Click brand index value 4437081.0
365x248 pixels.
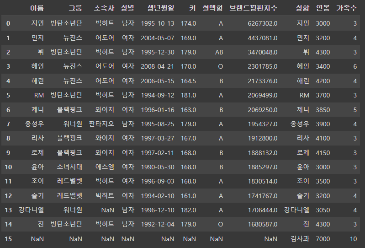263,38
